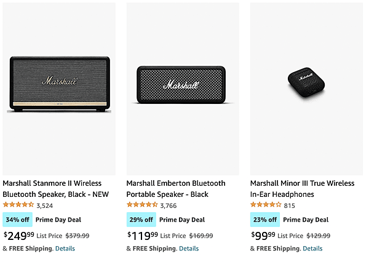Open the Marshall Minor III earbuds image
This screenshot has width=369, height=267.
[306, 89]
